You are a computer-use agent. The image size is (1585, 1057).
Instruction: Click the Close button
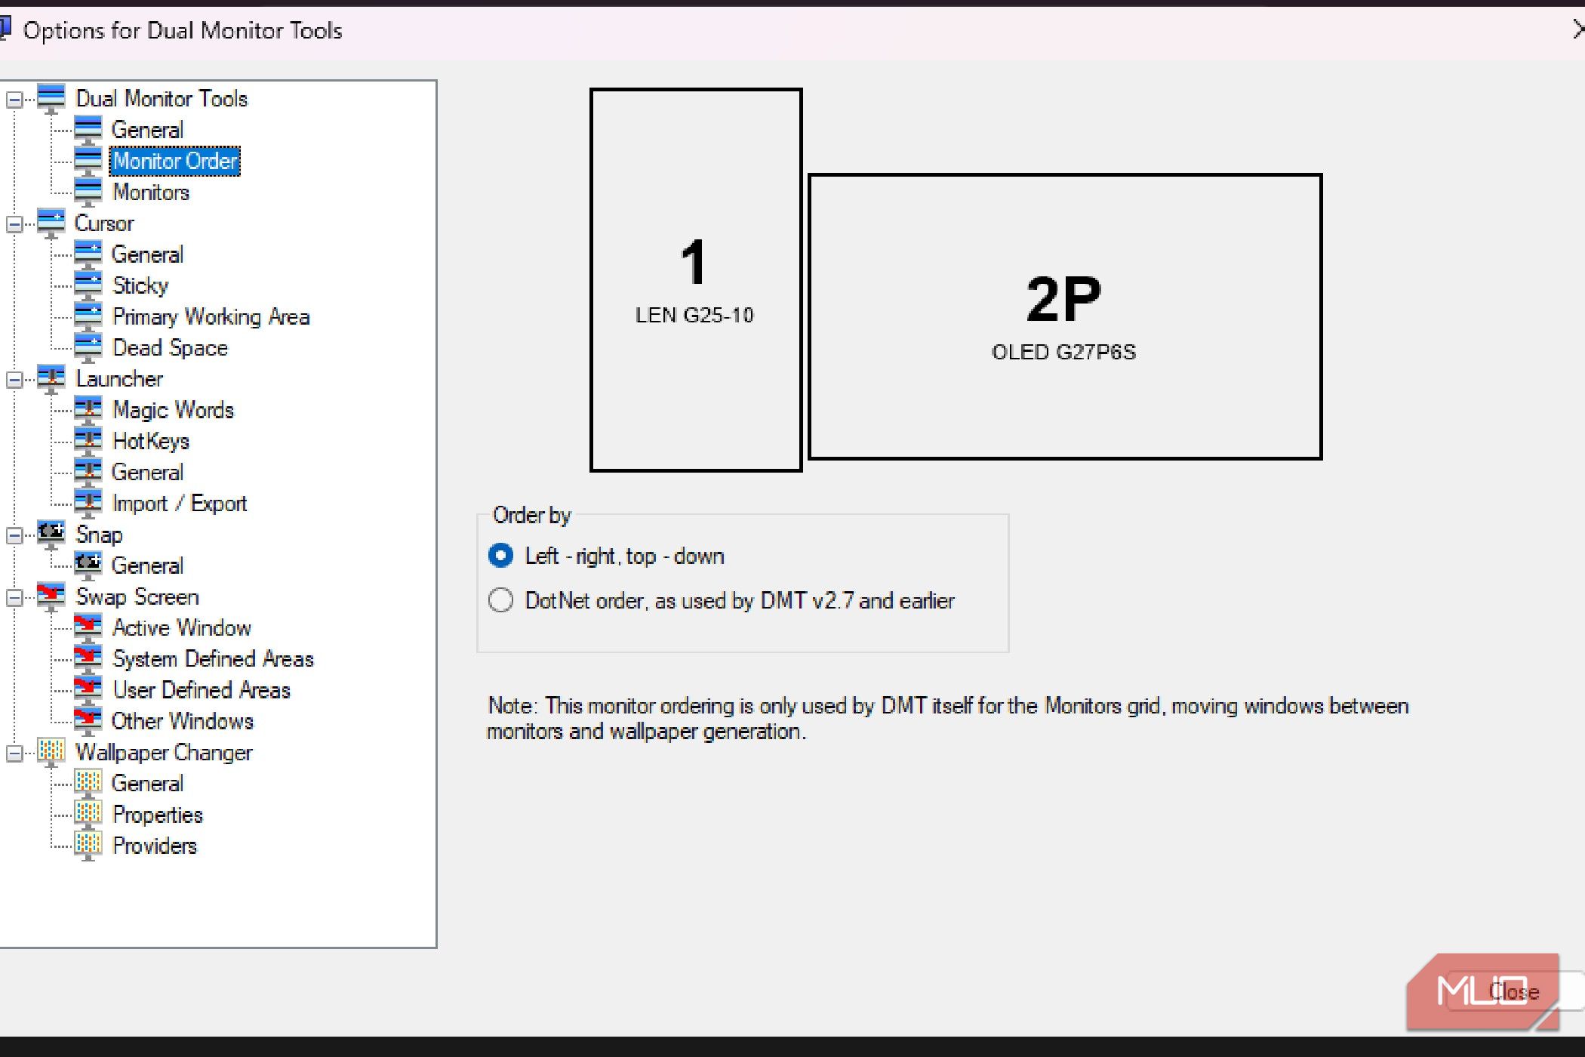(x=1513, y=991)
